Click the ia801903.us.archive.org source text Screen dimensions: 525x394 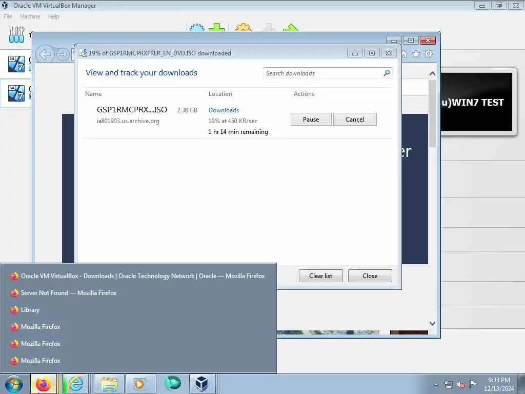tap(128, 121)
